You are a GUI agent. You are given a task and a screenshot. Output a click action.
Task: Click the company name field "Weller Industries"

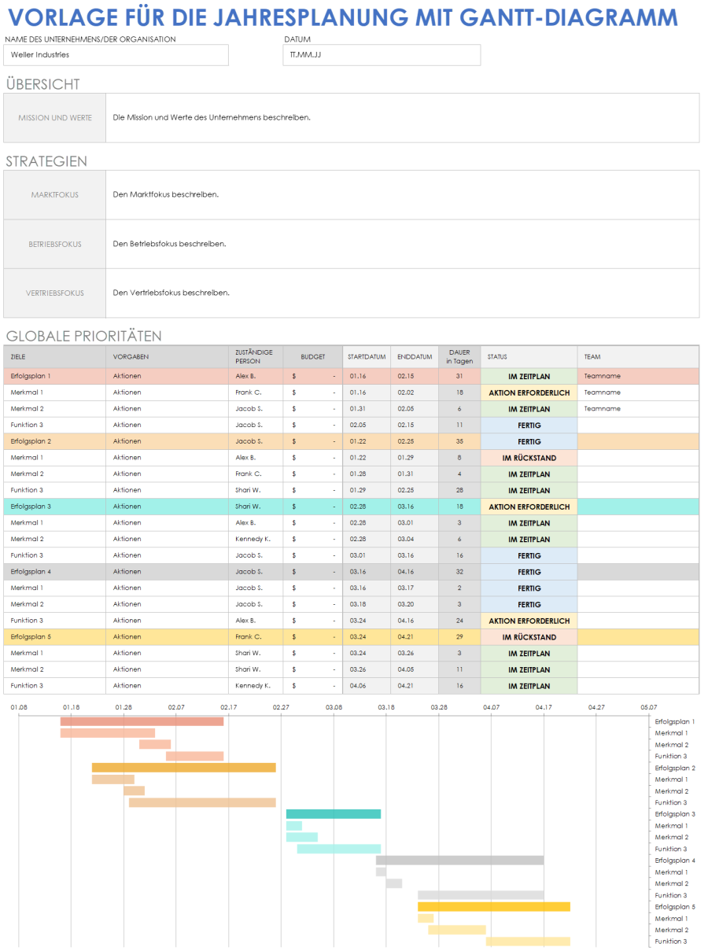pos(116,55)
